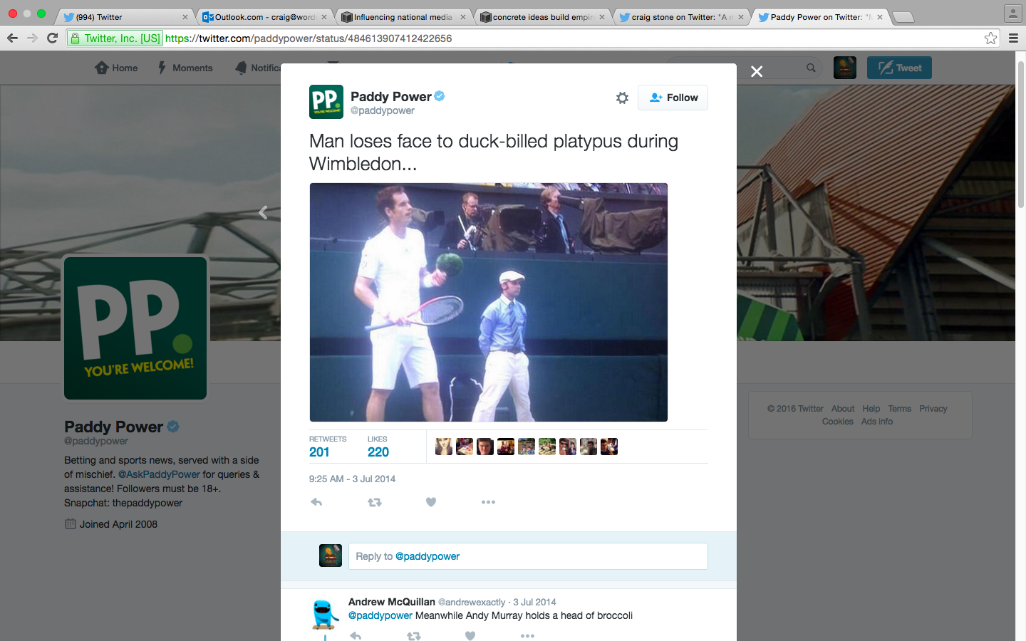Close the Paddy Power on Twitter tab

(x=879, y=17)
